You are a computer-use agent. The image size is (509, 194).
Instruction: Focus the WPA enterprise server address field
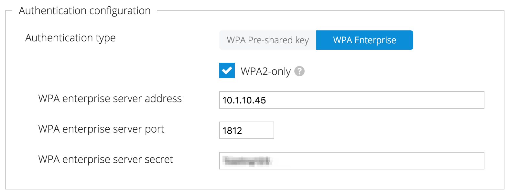[x=352, y=100]
